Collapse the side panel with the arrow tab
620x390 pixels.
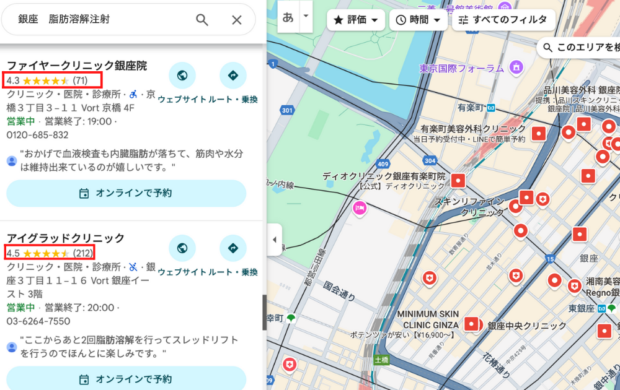click(275, 240)
